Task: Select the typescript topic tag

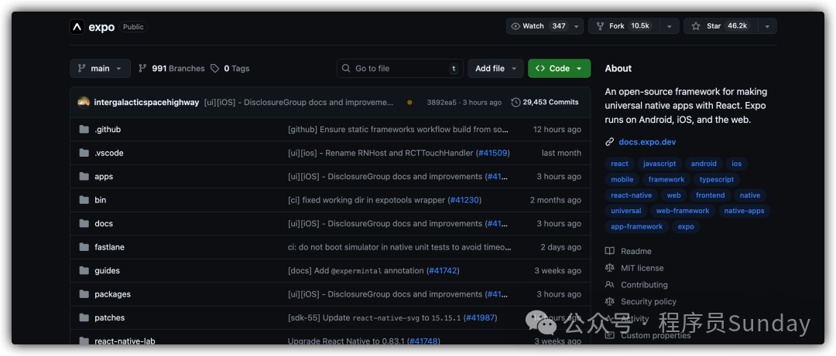Action: (x=716, y=179)
